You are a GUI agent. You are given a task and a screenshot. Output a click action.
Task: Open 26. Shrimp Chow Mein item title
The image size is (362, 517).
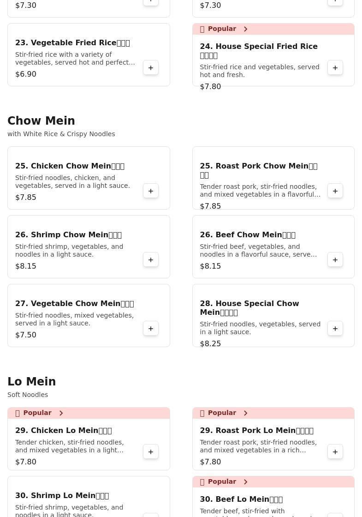pyautogui.click(x=68, y=235)
